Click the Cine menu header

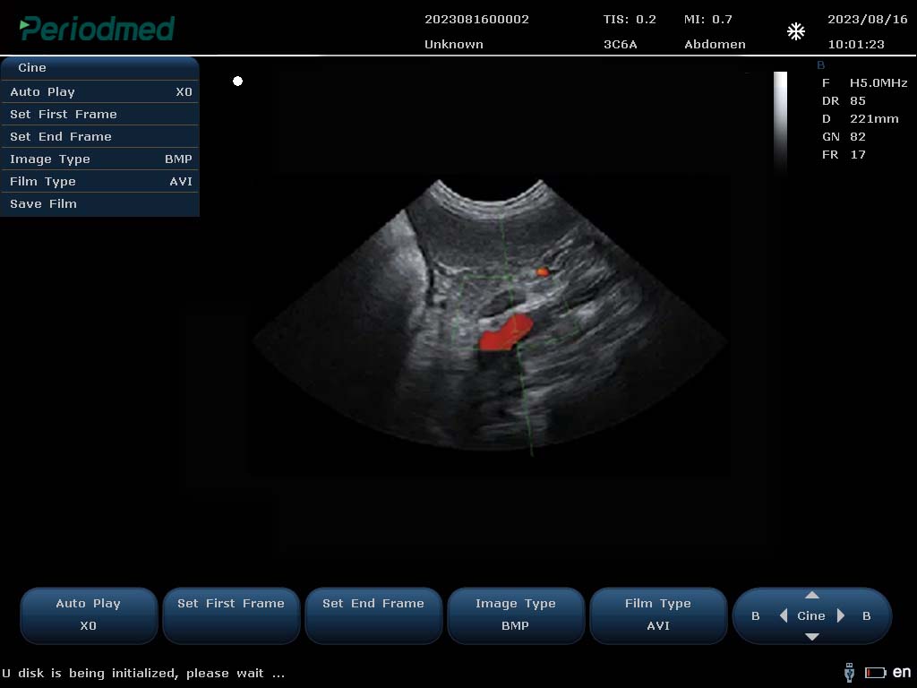(100, 68)
